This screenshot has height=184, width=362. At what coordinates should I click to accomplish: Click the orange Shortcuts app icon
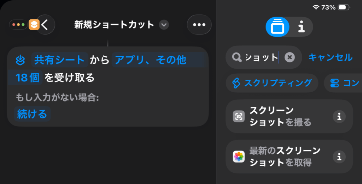click(x=34, y=25)
